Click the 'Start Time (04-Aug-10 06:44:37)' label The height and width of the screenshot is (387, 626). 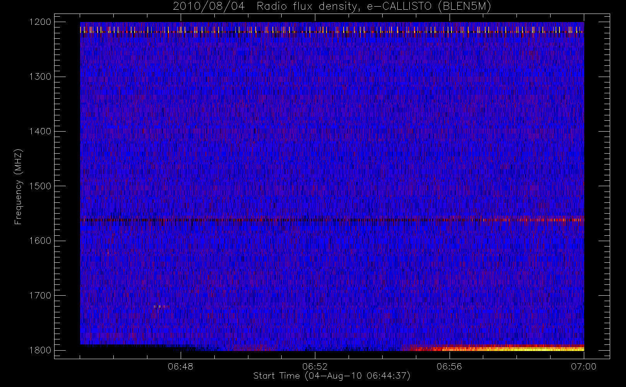(x=332, y=376)
